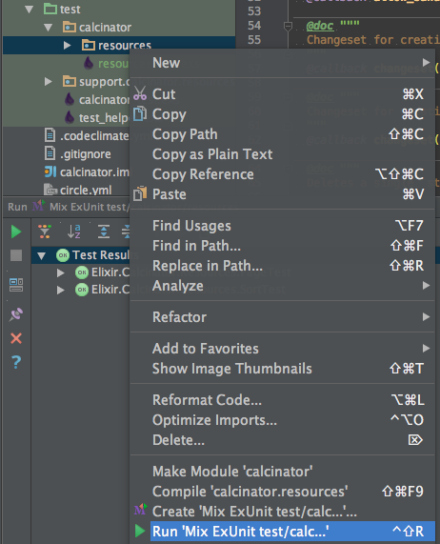The width and height of the screenshot is (440, 544).
Task: Click the folder icon of the resources directory
Action: point(89,45)
